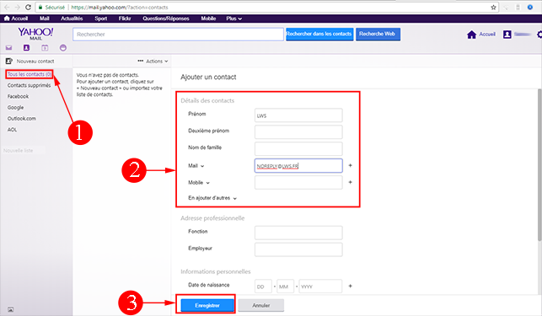542x316 pixels.
Task: Click the Recherche Web button
Action: click(x=378, y=35)
